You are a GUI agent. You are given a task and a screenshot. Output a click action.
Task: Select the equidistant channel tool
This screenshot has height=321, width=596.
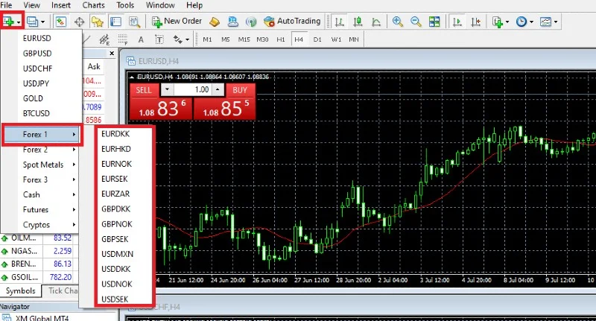pyautogui.click(x=104, y=39)
